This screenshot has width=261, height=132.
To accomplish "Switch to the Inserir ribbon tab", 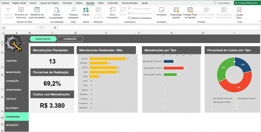I will click(x=33, y=3).
